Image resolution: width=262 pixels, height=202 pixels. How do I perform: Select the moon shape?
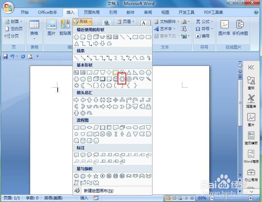pyautogui.click(x=83, y=86)
